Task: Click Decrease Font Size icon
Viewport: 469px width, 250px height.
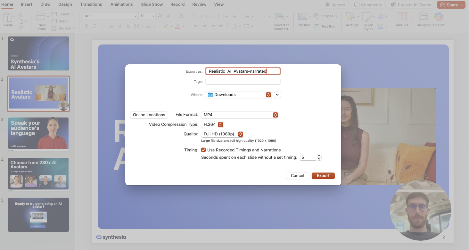Action: [x=169, y=16]
